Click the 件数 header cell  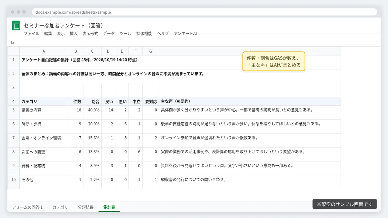(x=76, y=101)
